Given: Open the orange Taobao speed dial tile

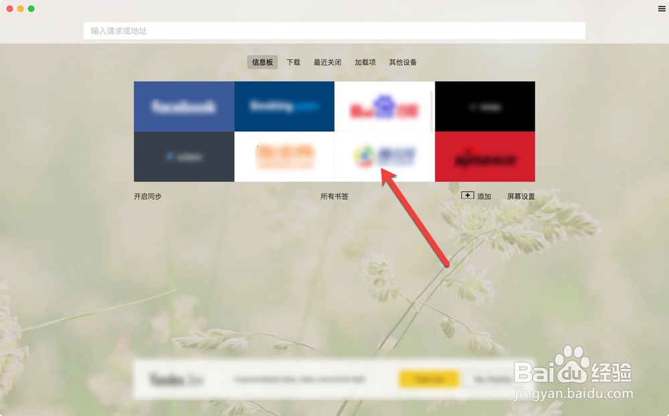Looking at the screenshot, I should [x=284, y=157].
